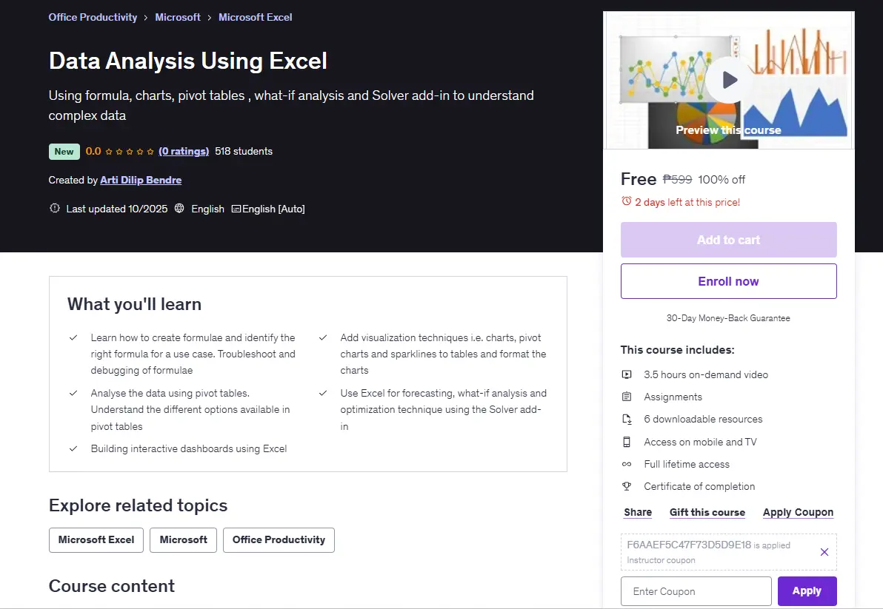Viewport: 883px width, 609px height.
Task: Click 'English [Auto]' caption language text
Action: [273, 209]
